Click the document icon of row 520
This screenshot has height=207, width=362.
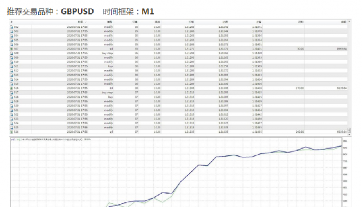pyautogui.click(x=11, y=106)
